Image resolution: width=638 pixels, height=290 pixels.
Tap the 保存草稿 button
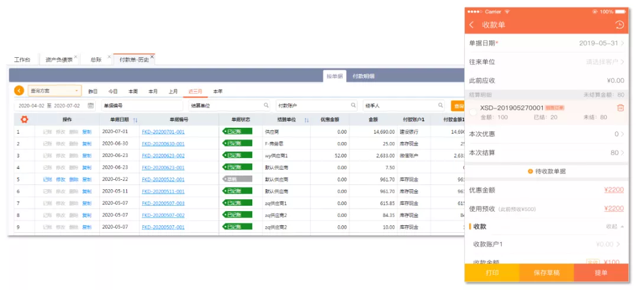546,272
